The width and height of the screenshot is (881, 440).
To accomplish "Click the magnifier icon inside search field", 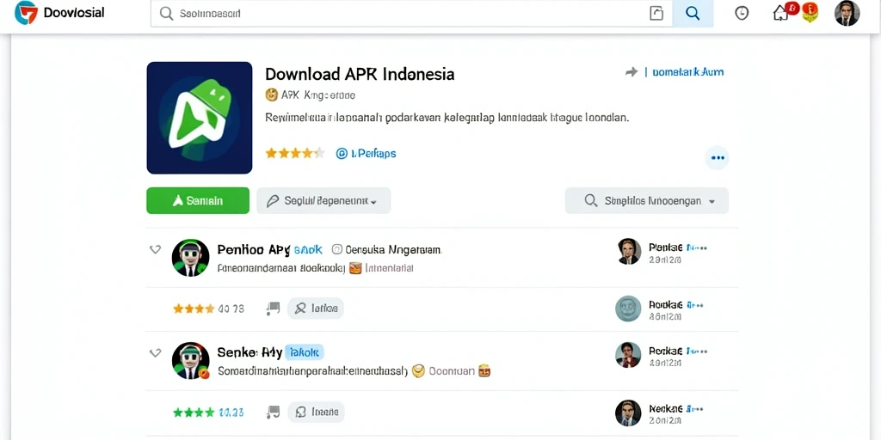I will [x=166, y=14].
